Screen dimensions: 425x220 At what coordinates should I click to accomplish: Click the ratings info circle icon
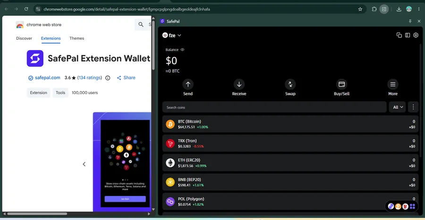pos(108,78)
